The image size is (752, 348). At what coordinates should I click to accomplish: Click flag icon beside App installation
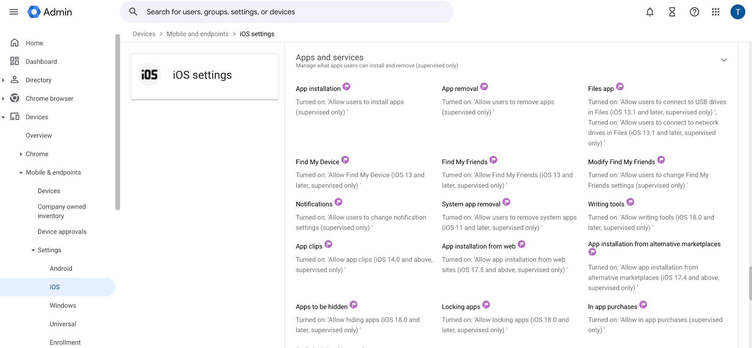(x=346, y=87)
